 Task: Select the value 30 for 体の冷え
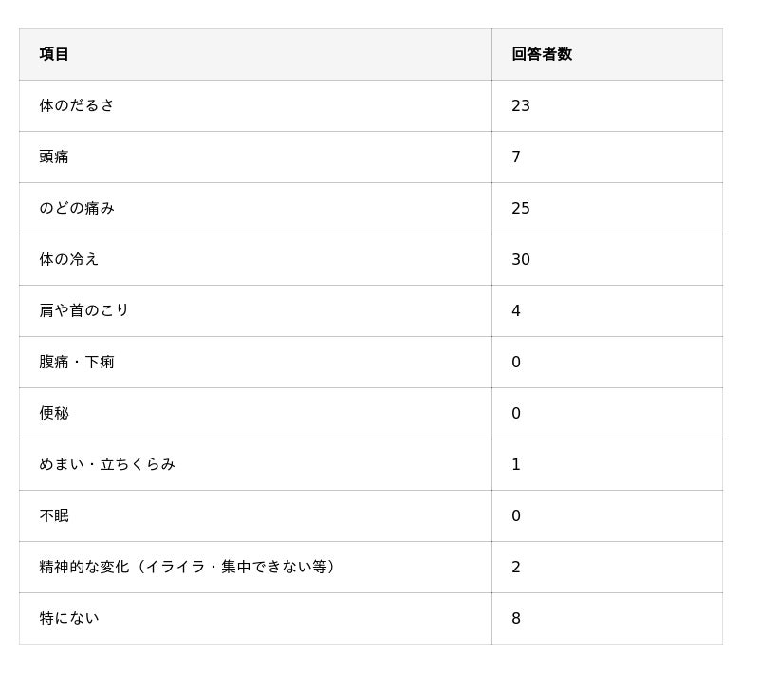click(x=521, y=259)
